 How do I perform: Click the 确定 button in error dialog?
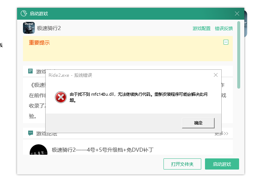tap(198, 123)
